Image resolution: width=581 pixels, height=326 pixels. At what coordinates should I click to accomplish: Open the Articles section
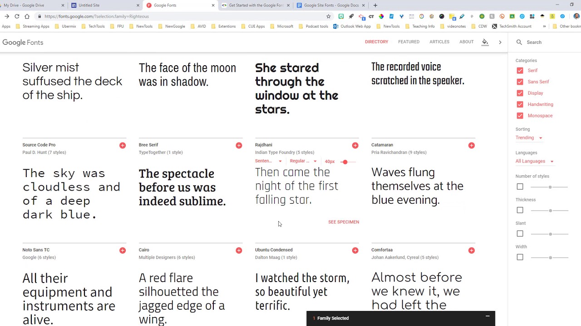(x=439, y=42)
